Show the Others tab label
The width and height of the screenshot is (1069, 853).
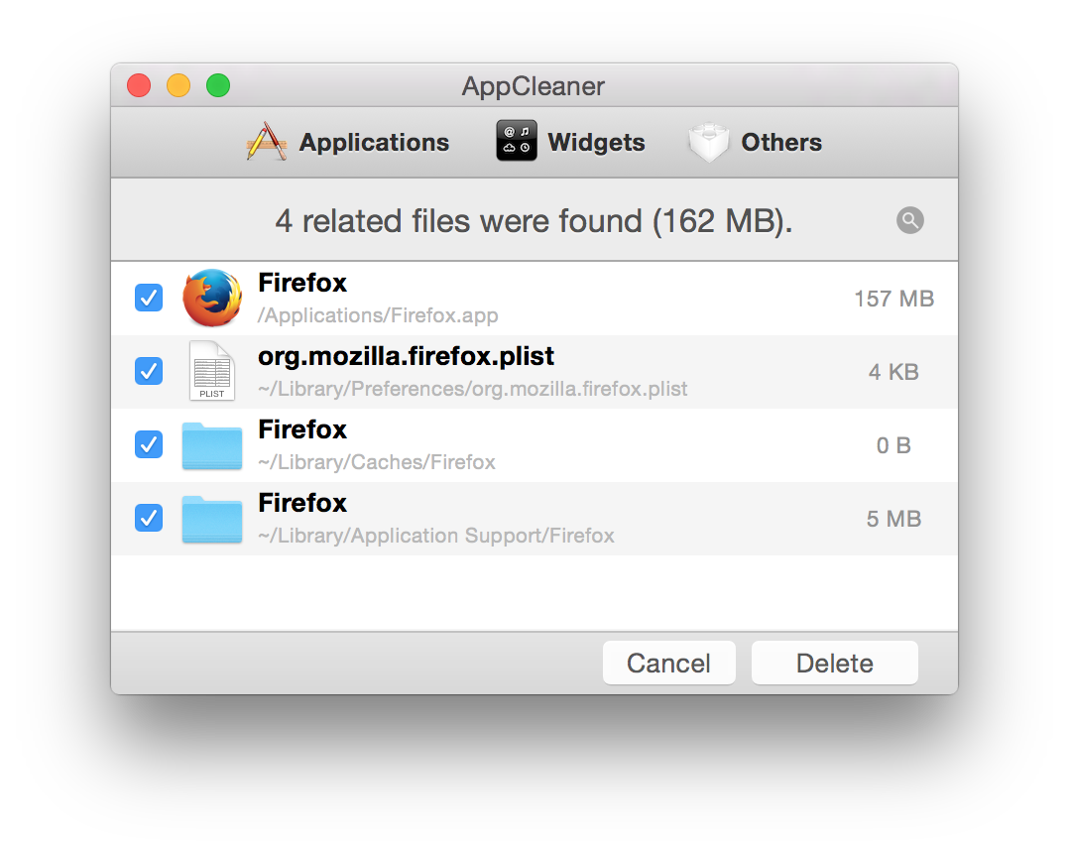(x=781, y=143)
